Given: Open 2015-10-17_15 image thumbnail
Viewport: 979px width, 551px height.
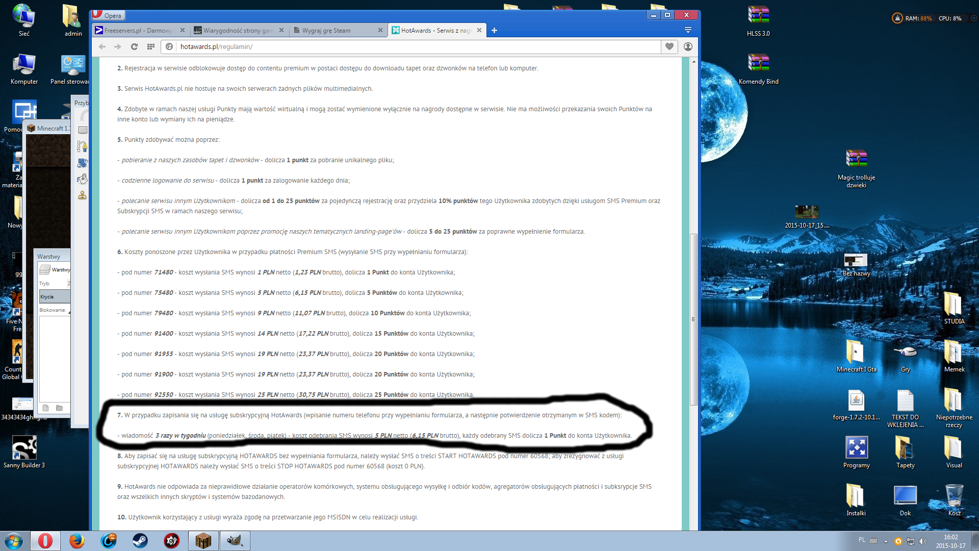Looking at the screenshot, I should [807, 216].
